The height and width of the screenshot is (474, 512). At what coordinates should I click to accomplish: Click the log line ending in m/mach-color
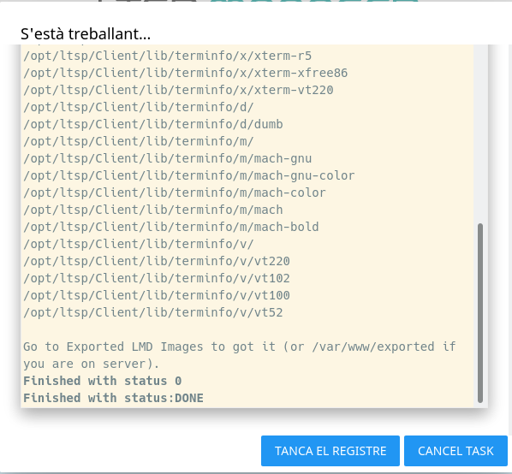[x=175, y=193]
